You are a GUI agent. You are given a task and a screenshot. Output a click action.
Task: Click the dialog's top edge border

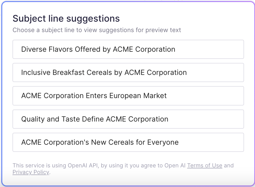127,1
